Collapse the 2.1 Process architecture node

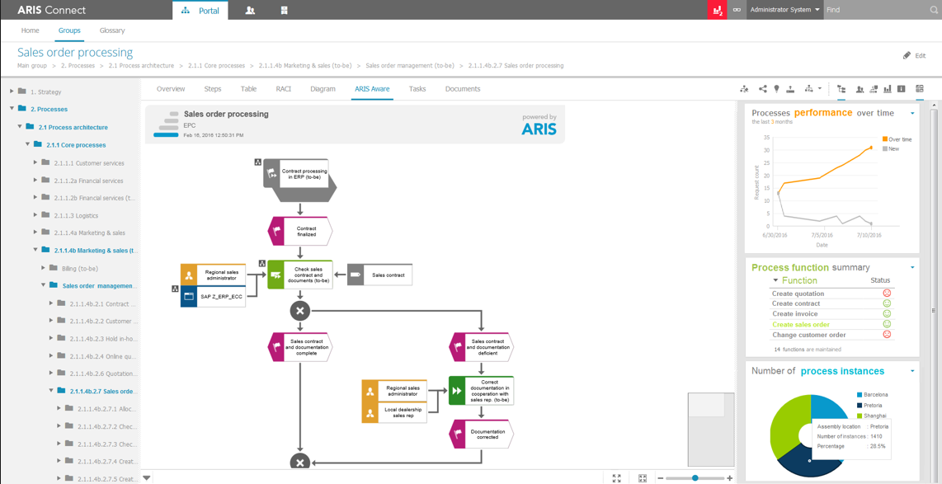coord(20,127)
